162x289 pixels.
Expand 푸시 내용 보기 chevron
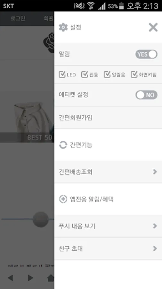155,226
